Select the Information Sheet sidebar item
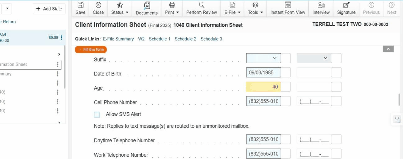The image size is (403, 159). coord(13,64)
